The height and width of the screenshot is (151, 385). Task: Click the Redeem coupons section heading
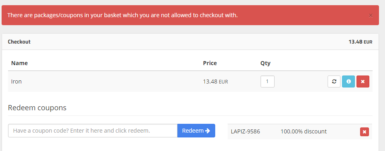coord(37,108)
